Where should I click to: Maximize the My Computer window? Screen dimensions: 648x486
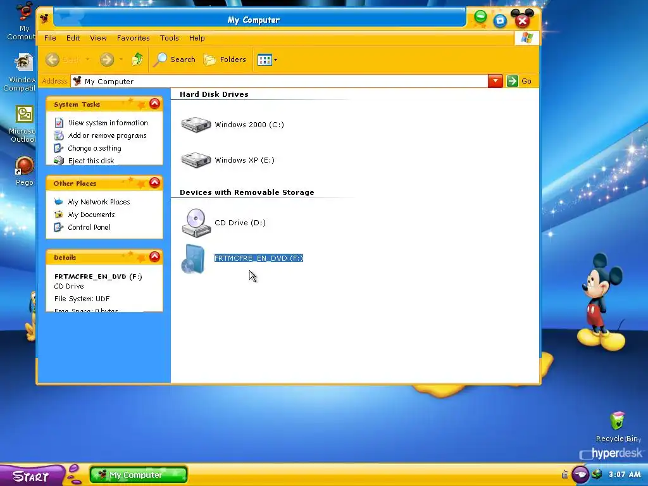tap(500, 21)
